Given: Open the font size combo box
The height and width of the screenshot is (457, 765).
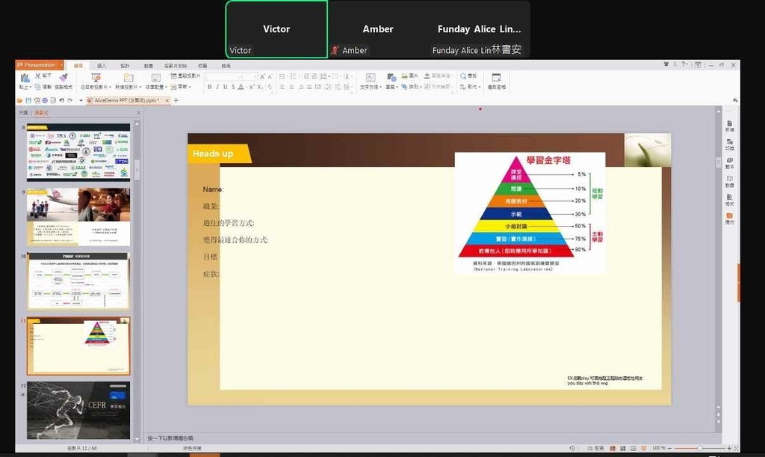Looking at the screenshot, I should click(250, 76).
